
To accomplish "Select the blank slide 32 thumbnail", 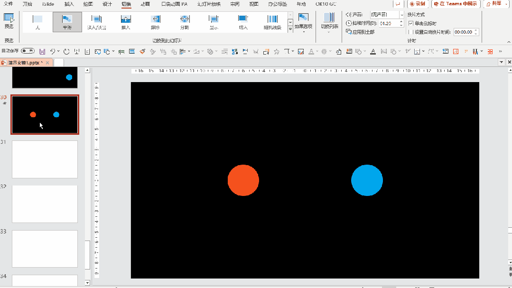I will (x=45, y=204).
